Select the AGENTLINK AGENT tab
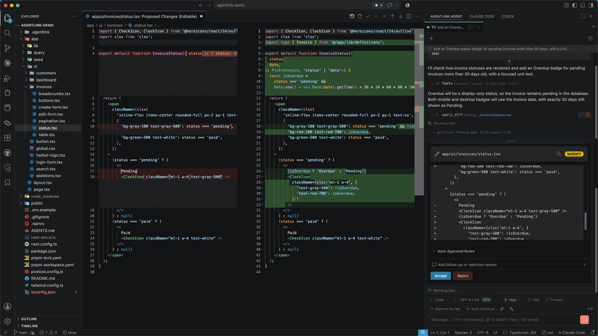 tap(446, 16)
